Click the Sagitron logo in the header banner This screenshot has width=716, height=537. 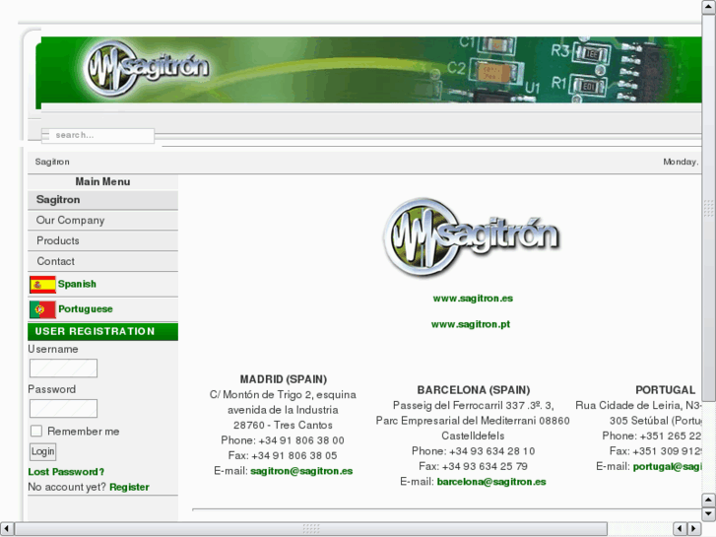click(147, 68)
